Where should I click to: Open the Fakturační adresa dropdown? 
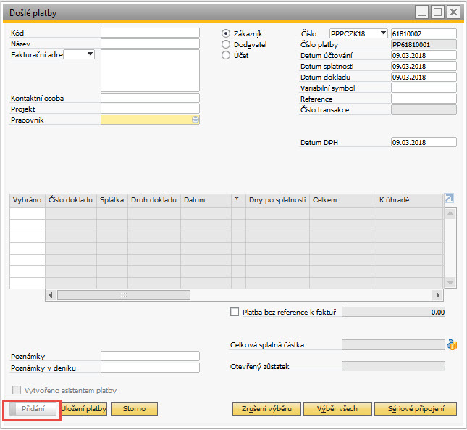(x=79, y=54)
